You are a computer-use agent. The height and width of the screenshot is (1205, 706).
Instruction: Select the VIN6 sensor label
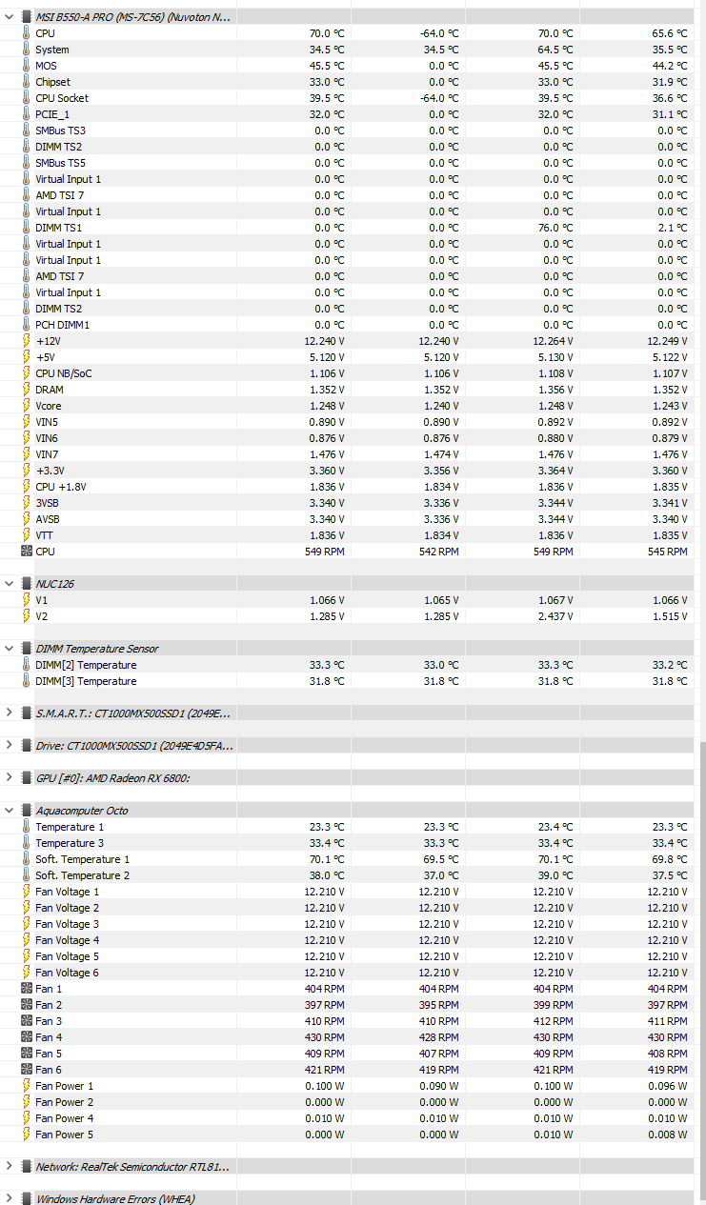(47, 438)
